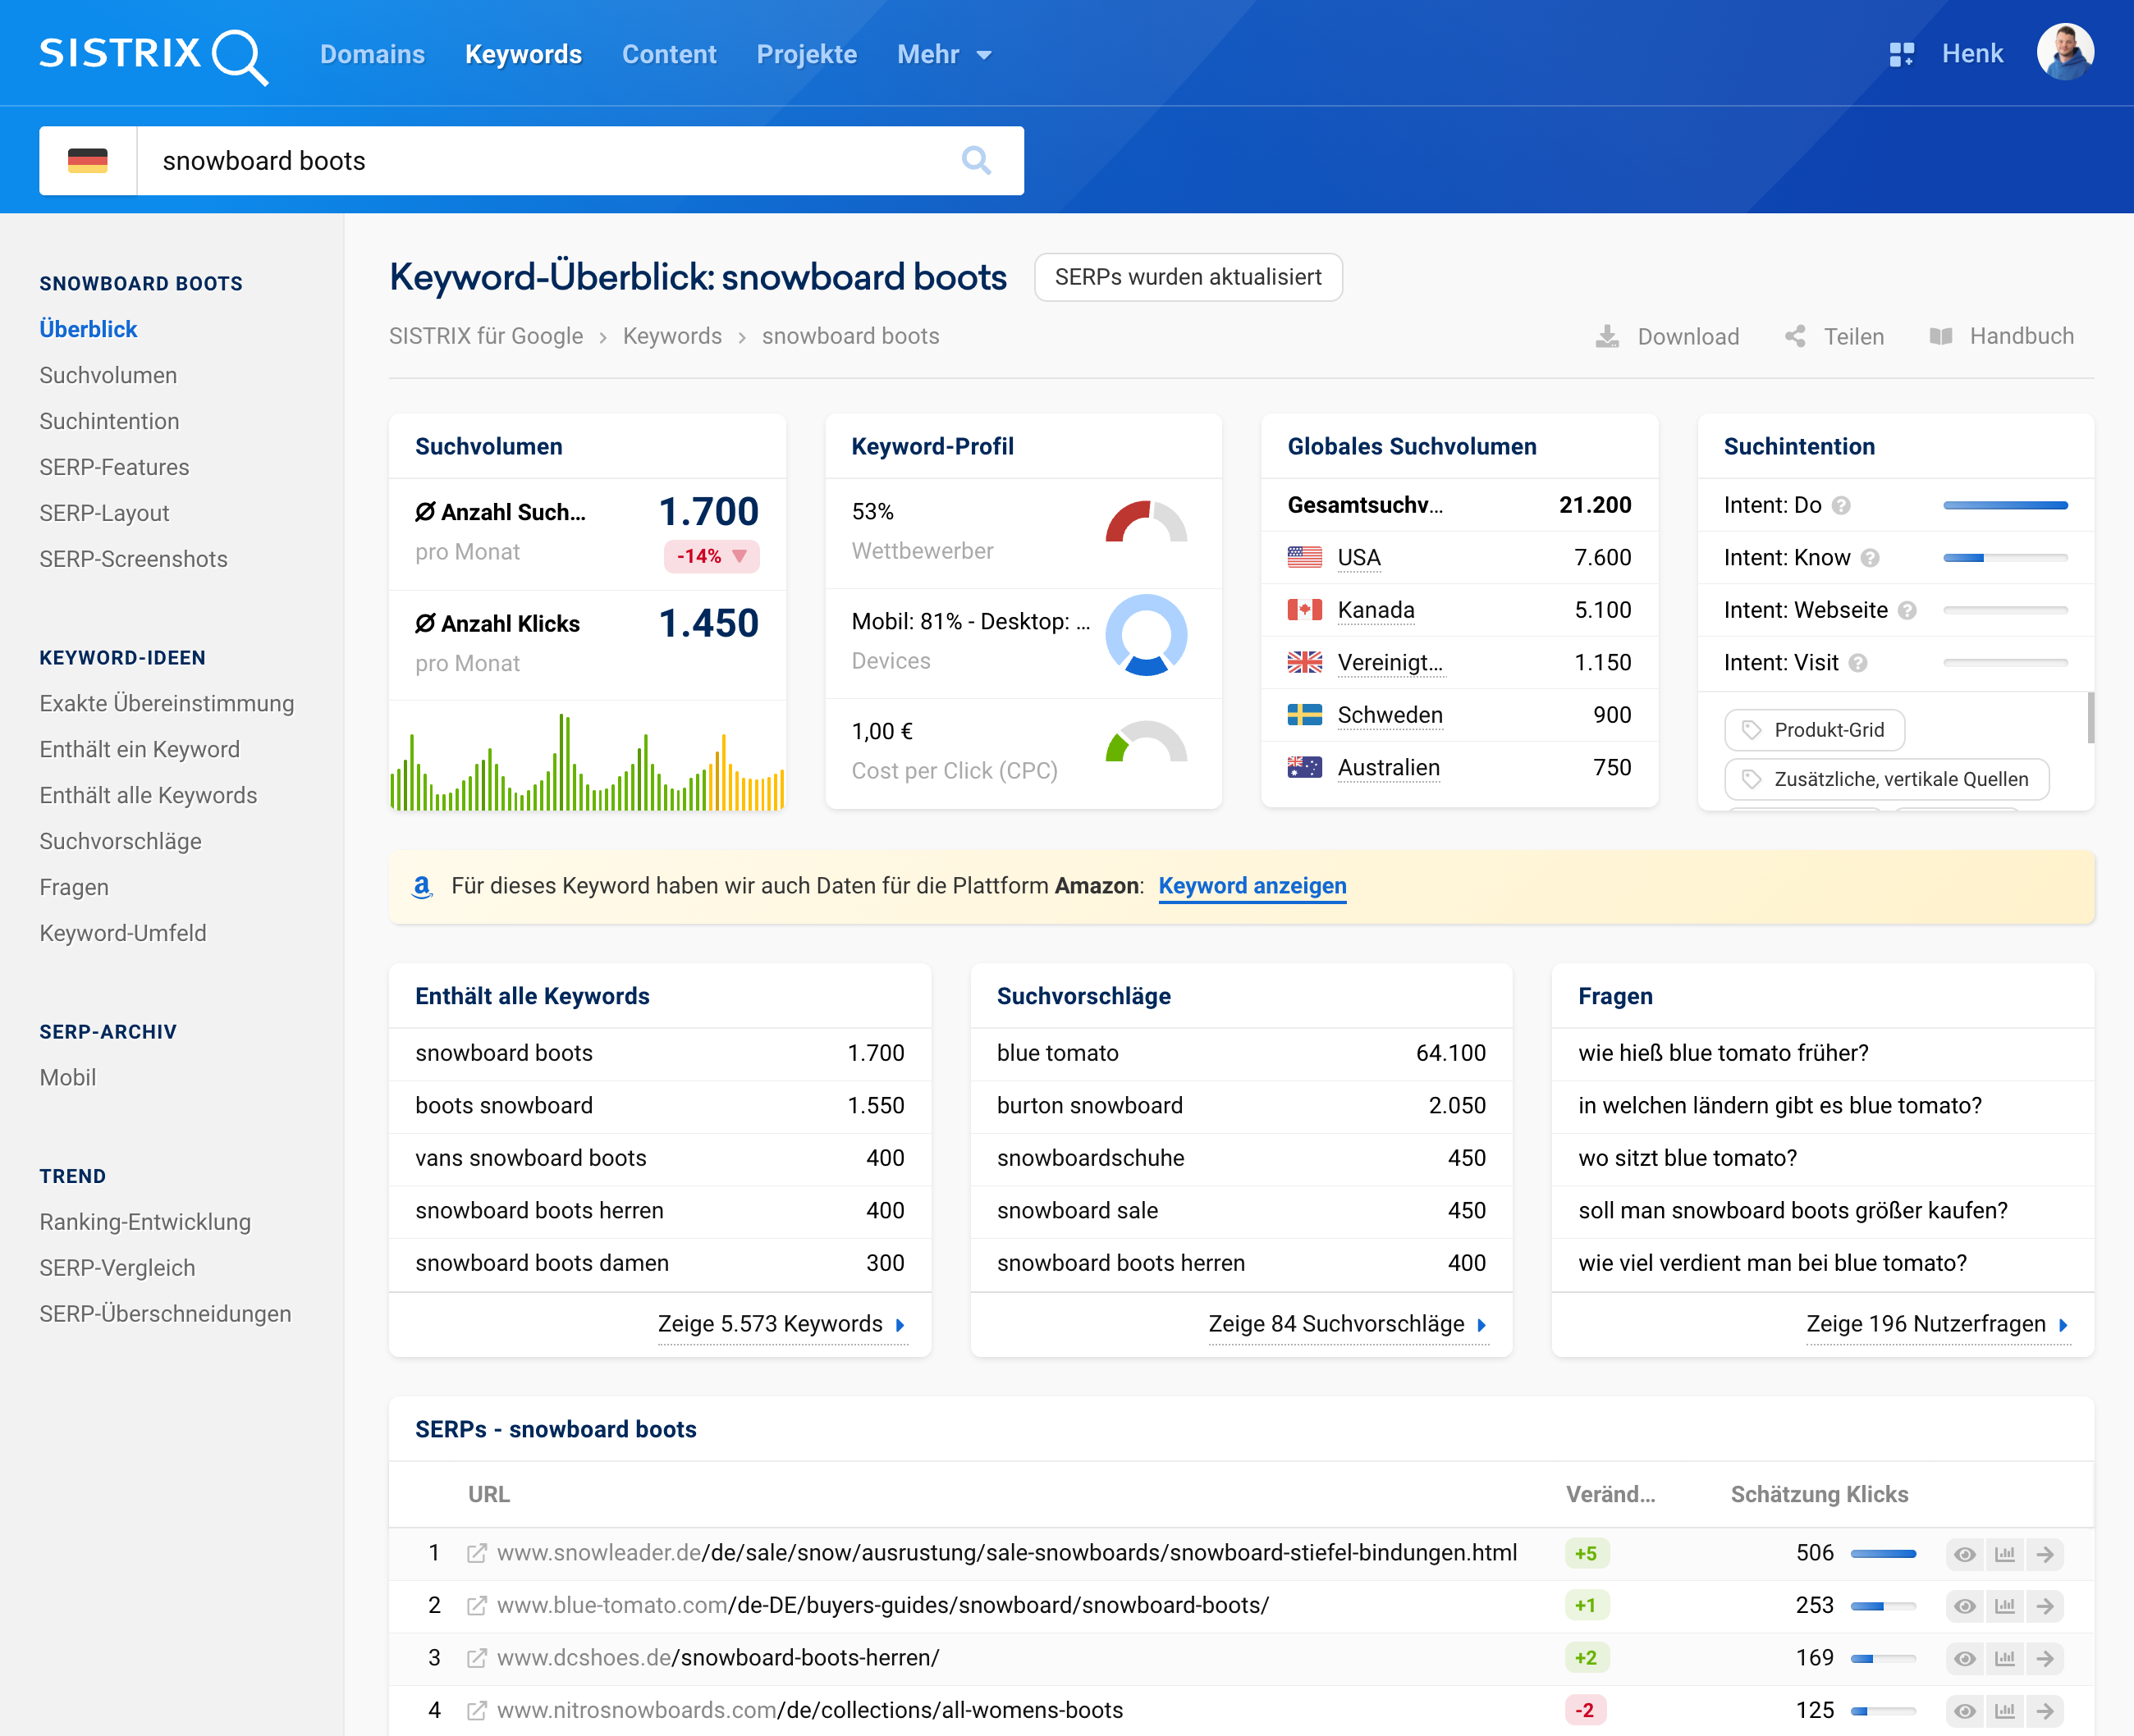Select Suchintention in the left sidebar

coord(109,421)
